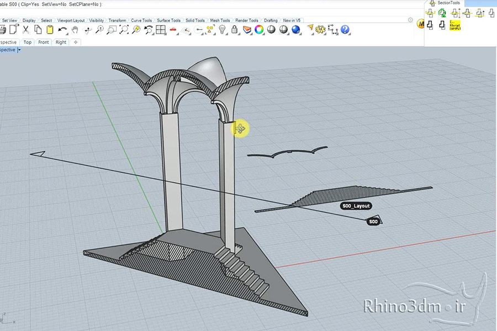497x331 pixels.
Task: Switch to the Front viewport tab
Action: point(44,42)
